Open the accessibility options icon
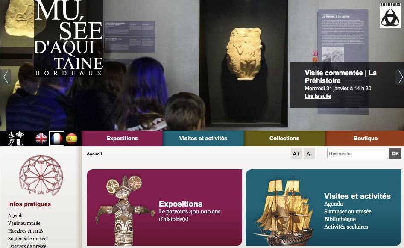 tap(16, 139)
